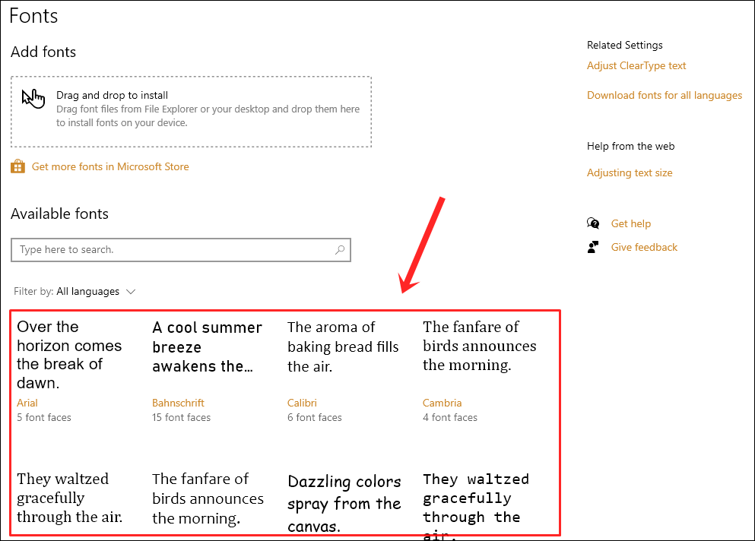Click the Give feedback icon
This screenshot has width=755, height=541.
[594, 246]
